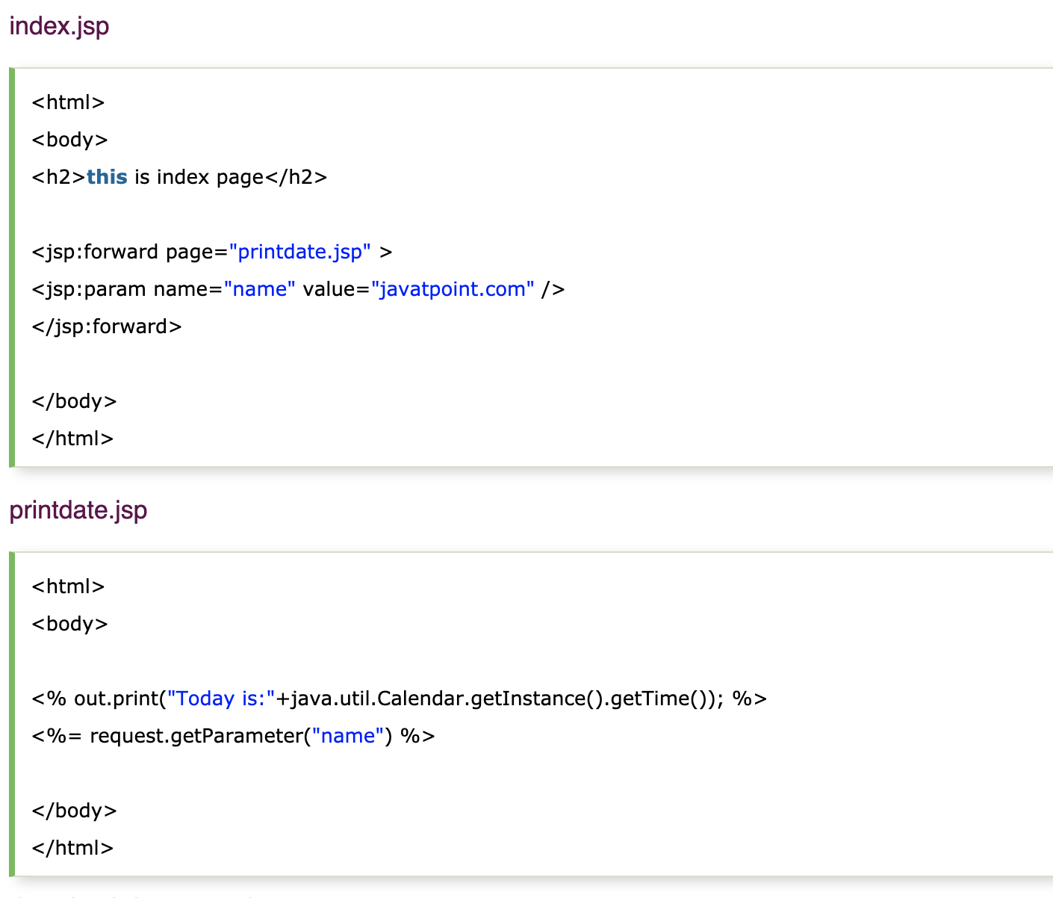Click the closing </body> line in printdate.jsp
The image size is (1053, 898).
[75, 811]
